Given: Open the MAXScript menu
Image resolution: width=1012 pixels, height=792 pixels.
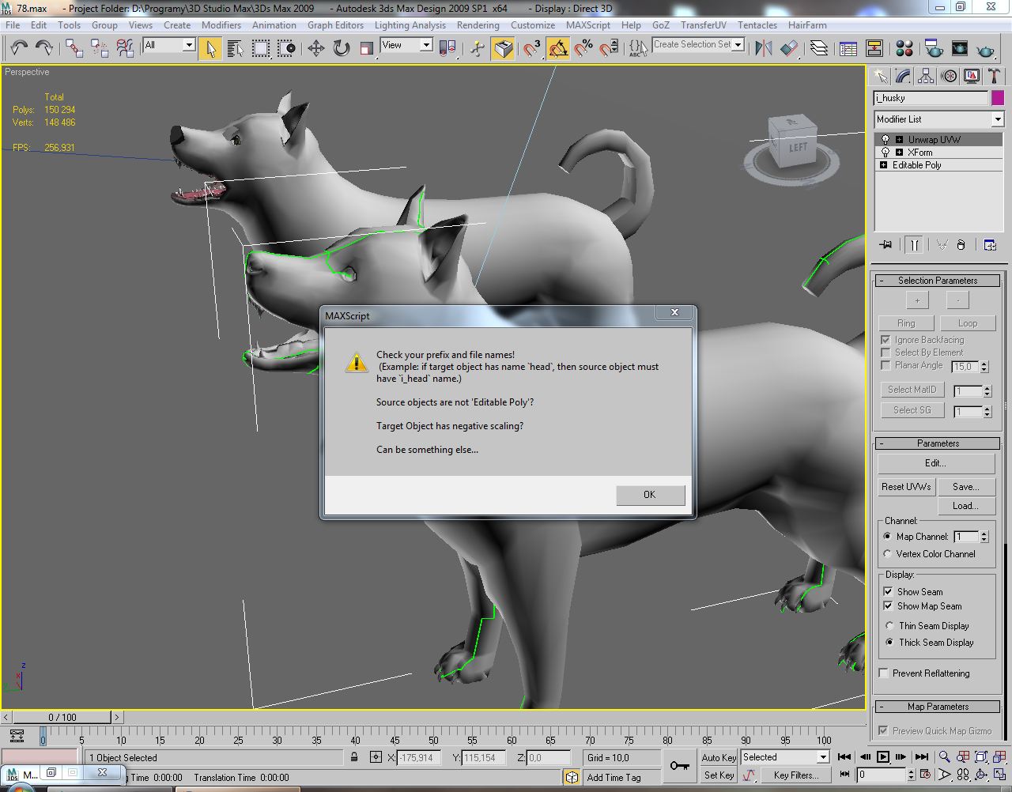Looking at the screenshot, I should 587,25.
